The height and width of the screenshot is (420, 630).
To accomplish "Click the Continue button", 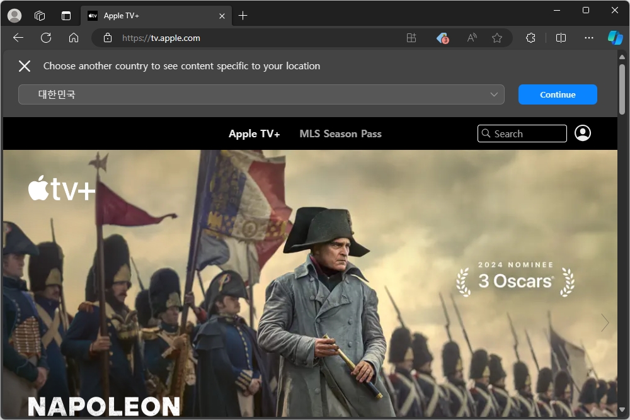I will click(558, 94).
